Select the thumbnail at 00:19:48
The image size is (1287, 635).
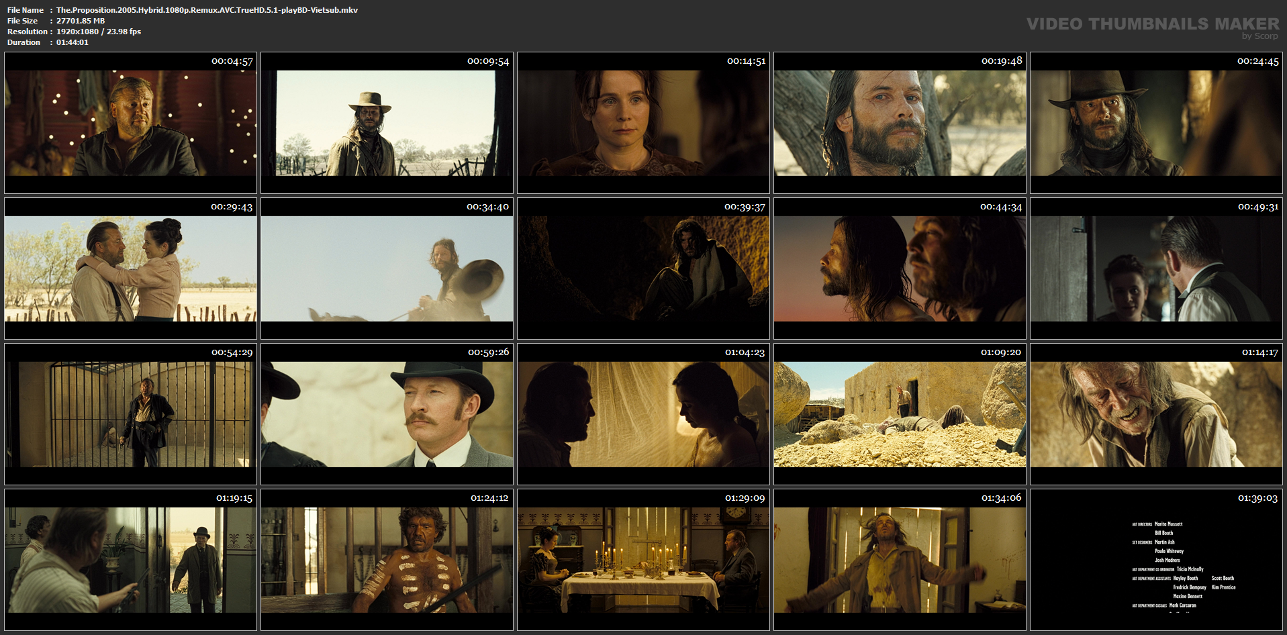[x=900, y=123]
